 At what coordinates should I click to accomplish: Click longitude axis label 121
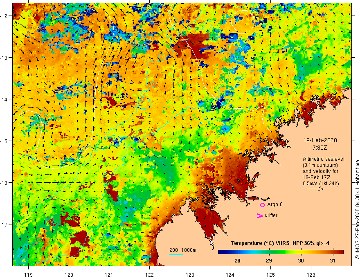[x=109, y=275]
